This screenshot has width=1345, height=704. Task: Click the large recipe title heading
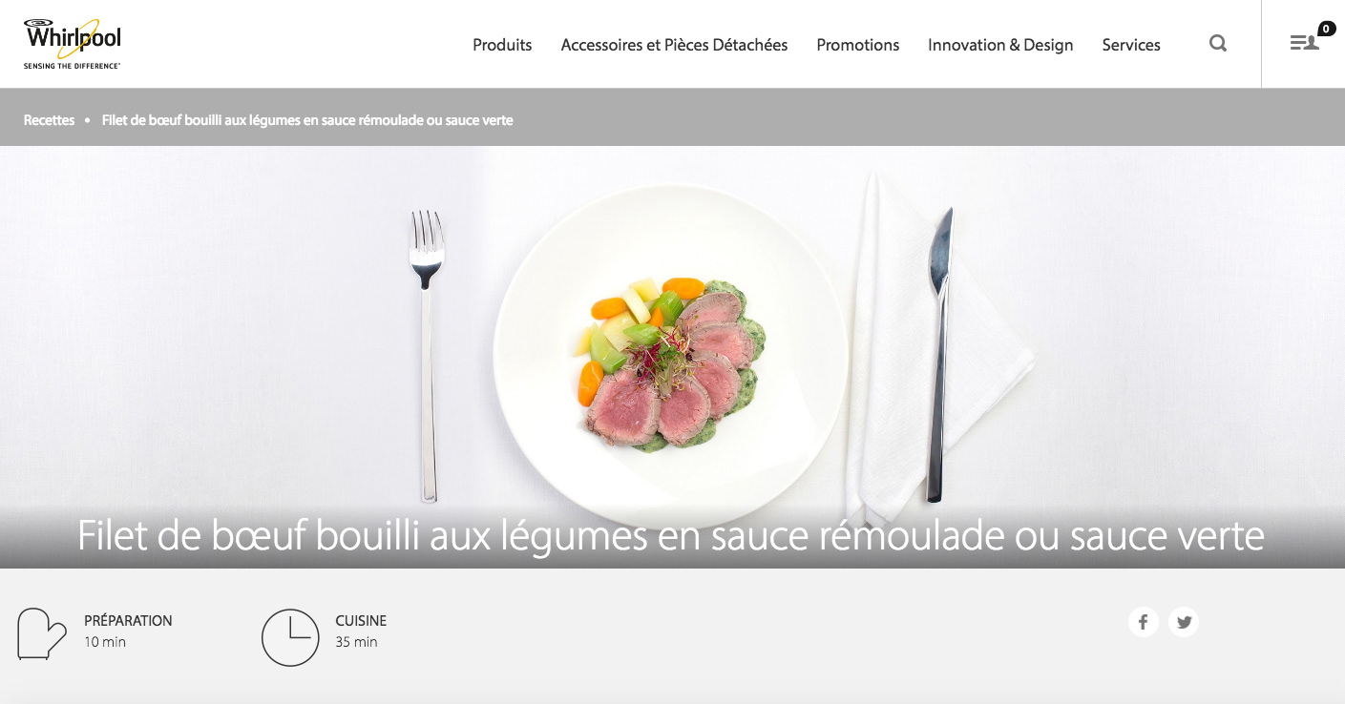click(671, 536)
